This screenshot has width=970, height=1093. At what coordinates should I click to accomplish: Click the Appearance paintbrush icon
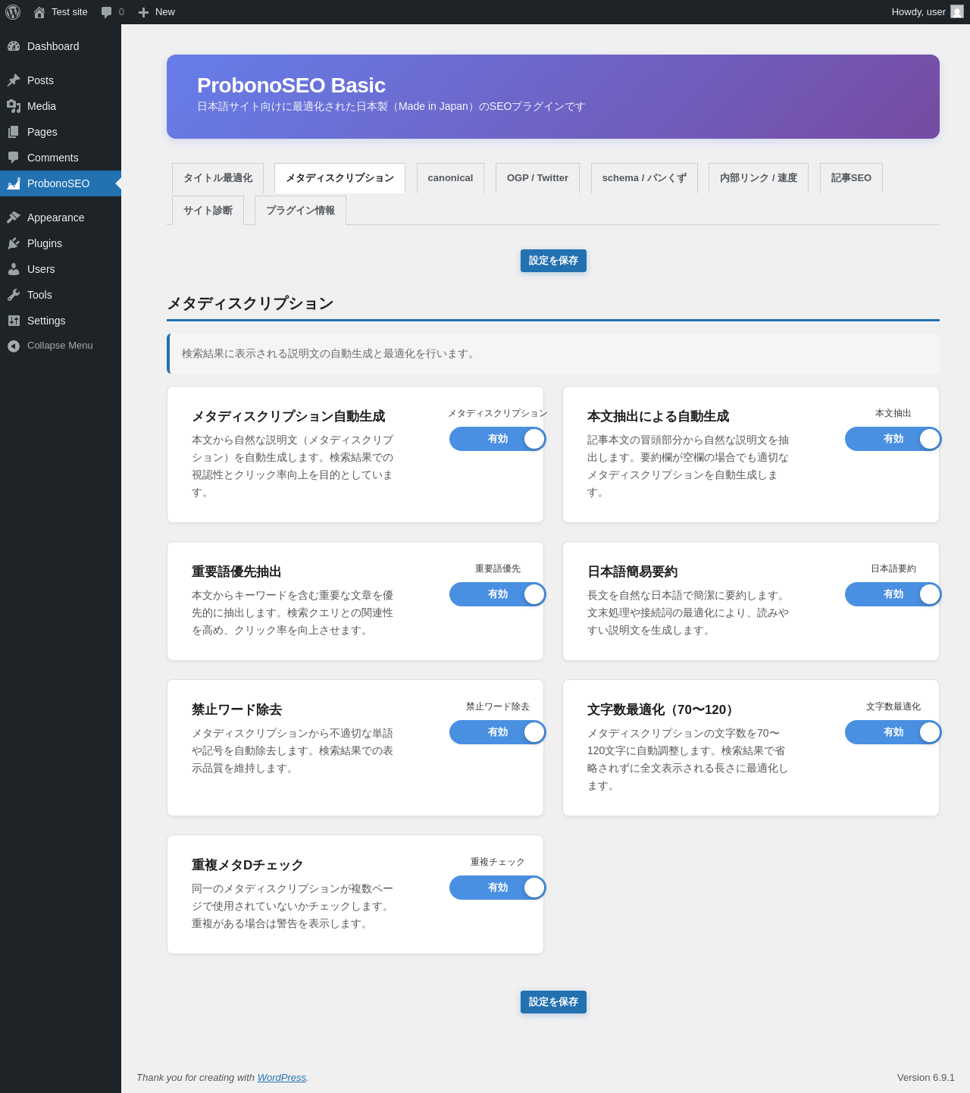coord(14,218)
